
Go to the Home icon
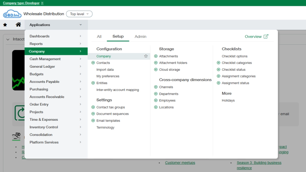(x=18, y=24)
